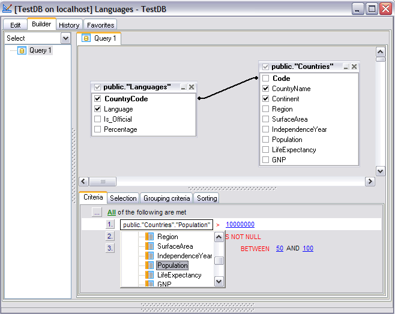Click the public."Countries"."Population" field box
Screen dimensions: 395x314
[166, 225]
